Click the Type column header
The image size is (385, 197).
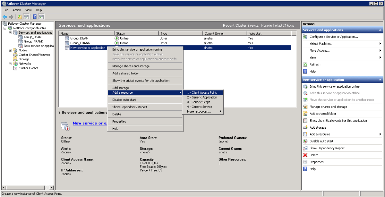[x=181, y=33]
